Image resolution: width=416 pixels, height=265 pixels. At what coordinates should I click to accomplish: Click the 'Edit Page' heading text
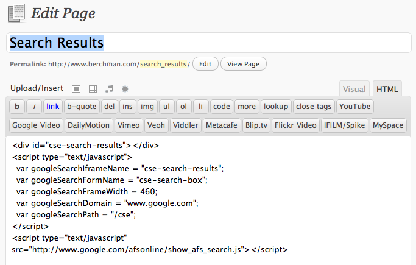(x=63, y=13)
